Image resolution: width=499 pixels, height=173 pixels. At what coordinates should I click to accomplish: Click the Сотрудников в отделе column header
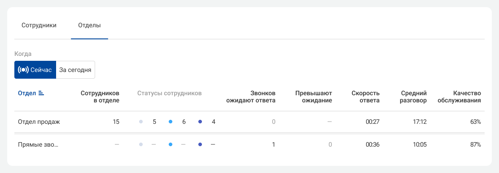(x=100, y=97)
